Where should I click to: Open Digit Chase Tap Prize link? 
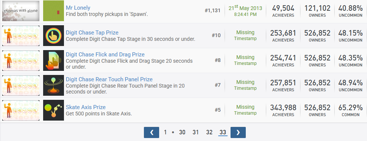pyautogui.click(x=92, y=32)
